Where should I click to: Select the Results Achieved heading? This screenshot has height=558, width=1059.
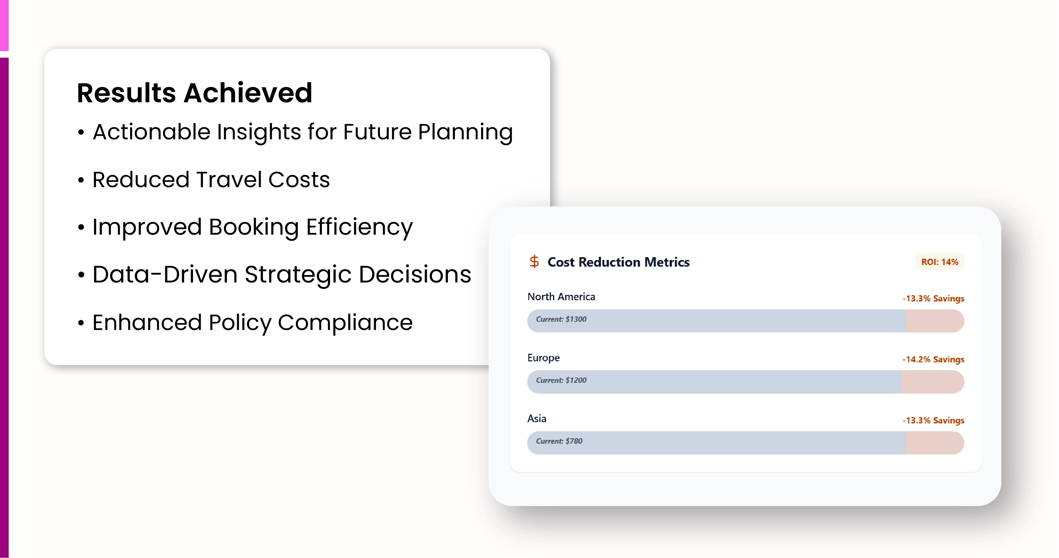click(194, 93)
